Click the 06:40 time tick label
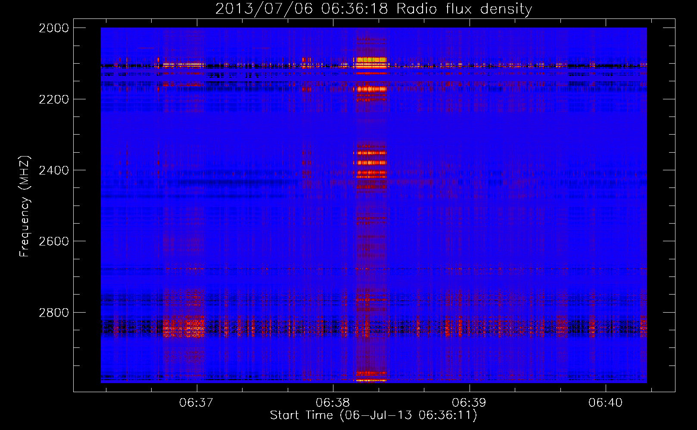This screenshot has height=430, width=697. 606,403
